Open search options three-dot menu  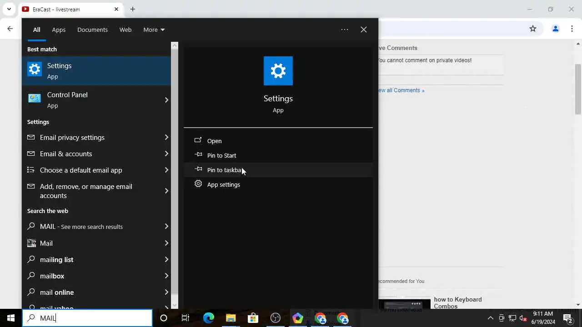click(345, 30)
